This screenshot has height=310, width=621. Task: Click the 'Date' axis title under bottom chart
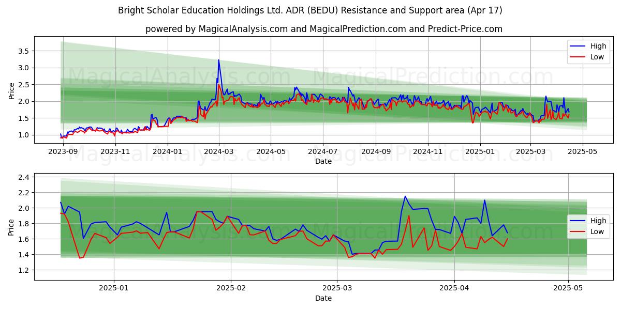323,298
